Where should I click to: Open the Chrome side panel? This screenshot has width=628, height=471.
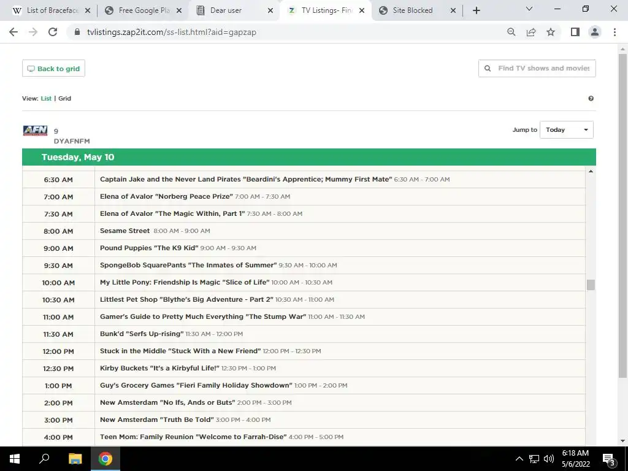point(575,32)
